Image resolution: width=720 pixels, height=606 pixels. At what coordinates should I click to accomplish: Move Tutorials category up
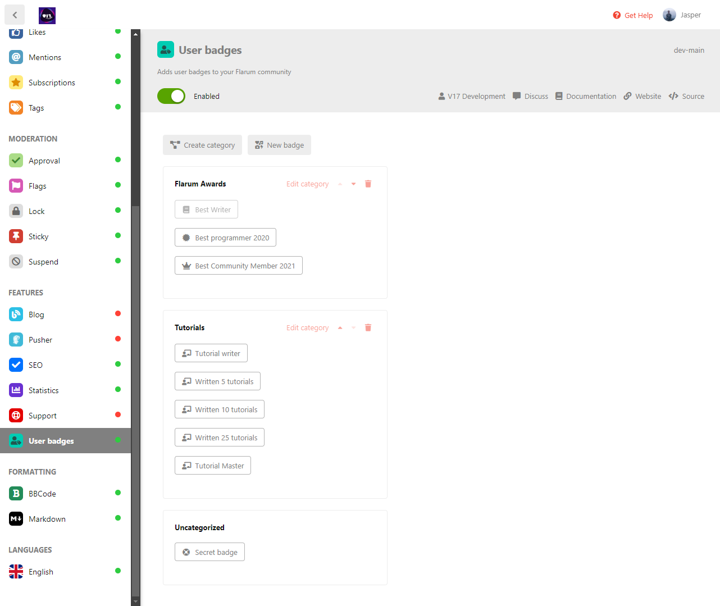340,327
